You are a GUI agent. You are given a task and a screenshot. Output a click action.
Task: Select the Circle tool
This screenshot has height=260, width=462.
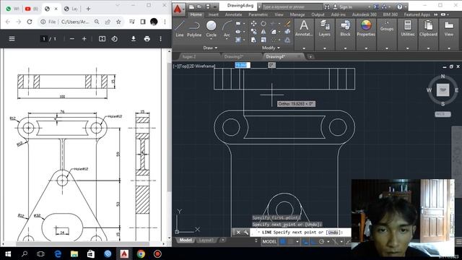click(x=211, y=29)
